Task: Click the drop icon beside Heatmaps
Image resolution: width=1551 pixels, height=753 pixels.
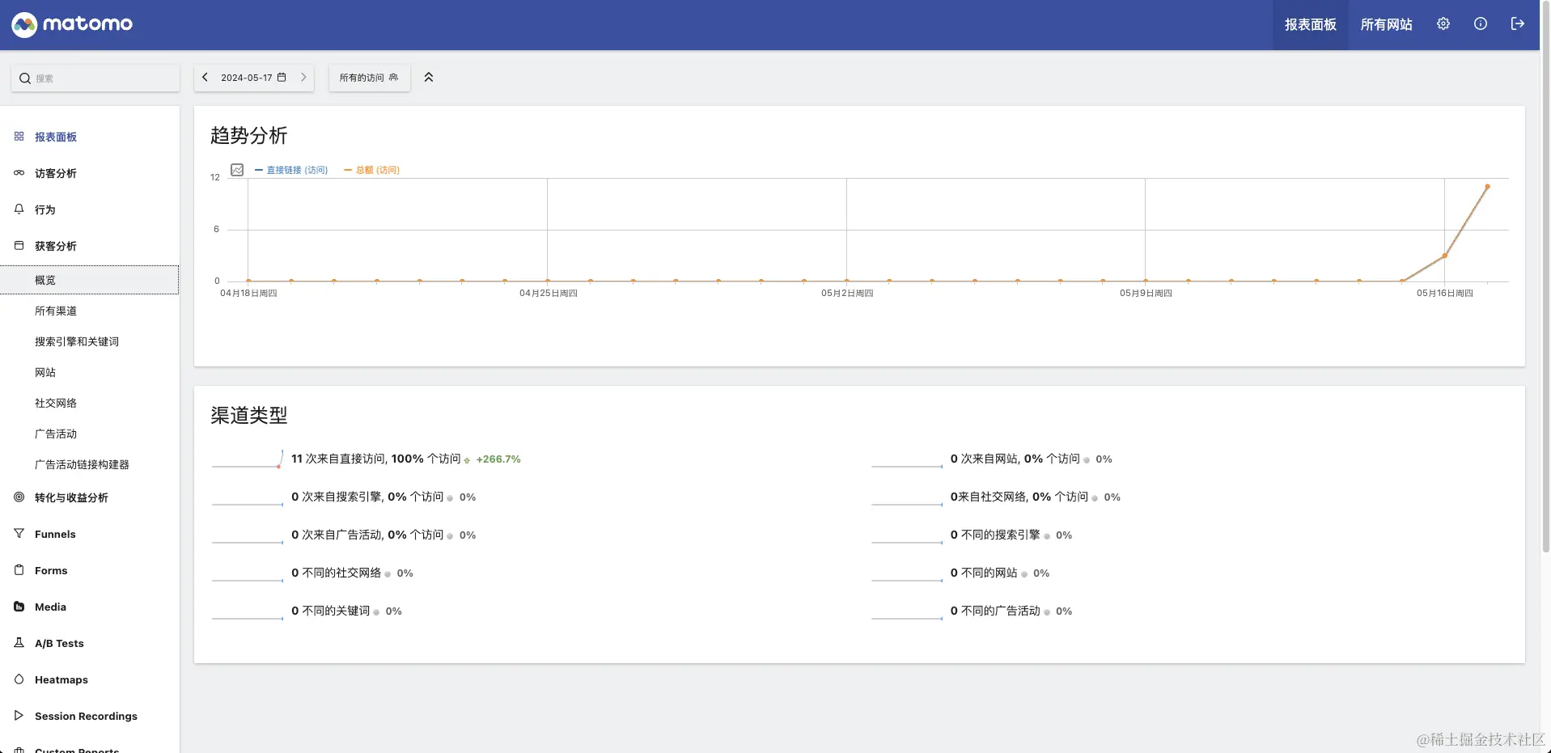Action: (x=19, y=679)
